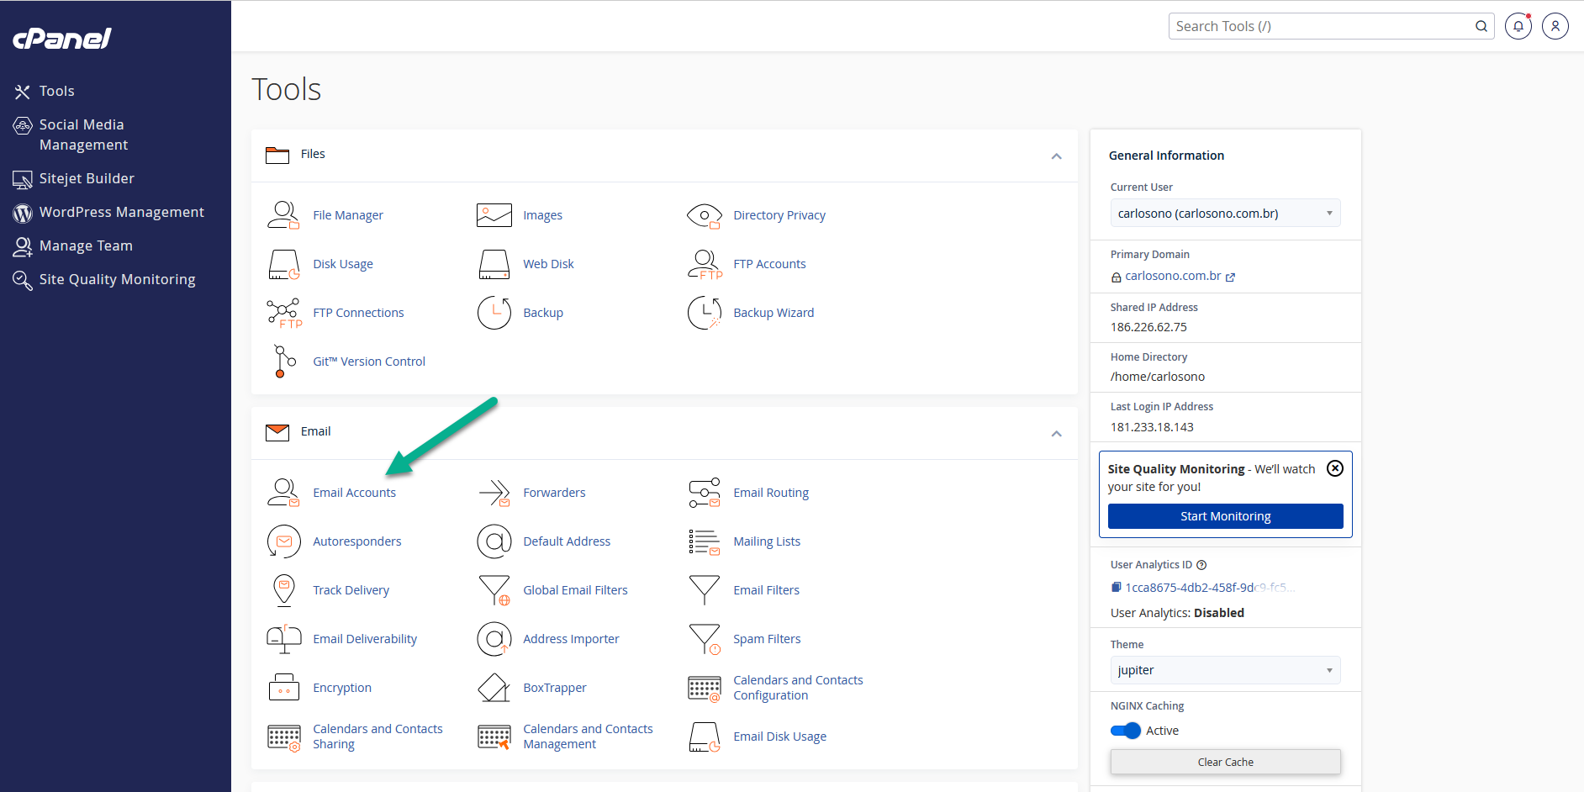Image resolution: width=1584 pixels, height=792 pixels.
Task: Open the Directory Privacy eye icon
Action: pos(704,215)
